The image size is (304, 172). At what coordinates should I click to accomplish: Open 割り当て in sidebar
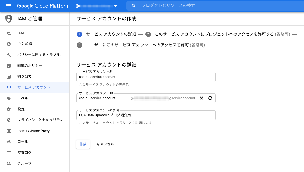coord(35,76)
